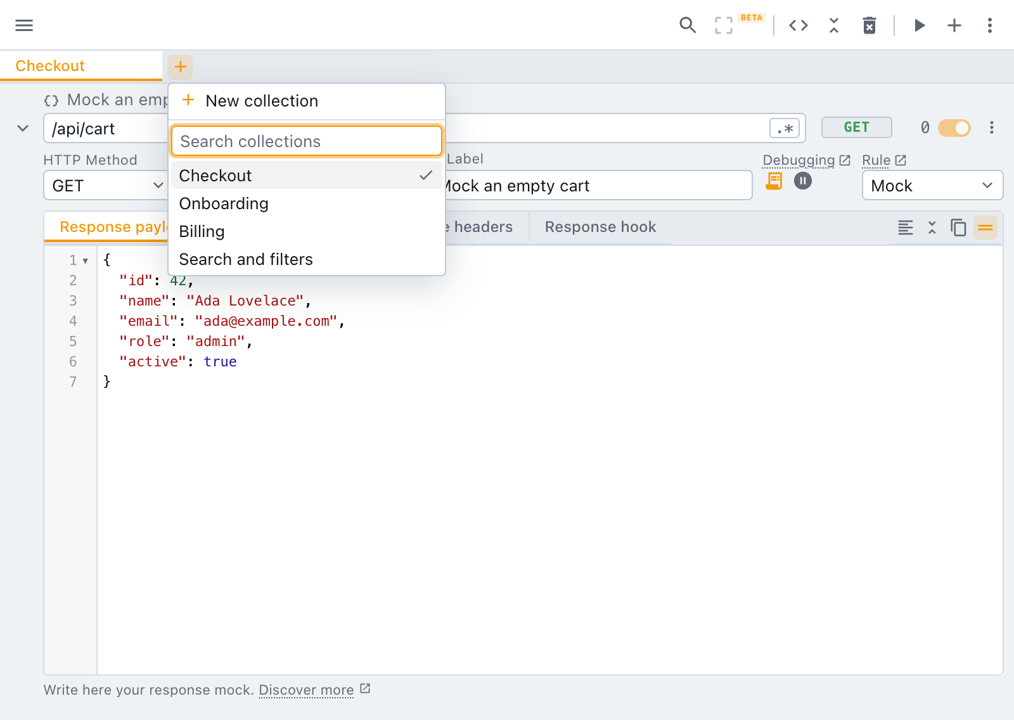Click the true value on line 6
The height and width of the screenshot is (720, 1014).
point(220,362)
